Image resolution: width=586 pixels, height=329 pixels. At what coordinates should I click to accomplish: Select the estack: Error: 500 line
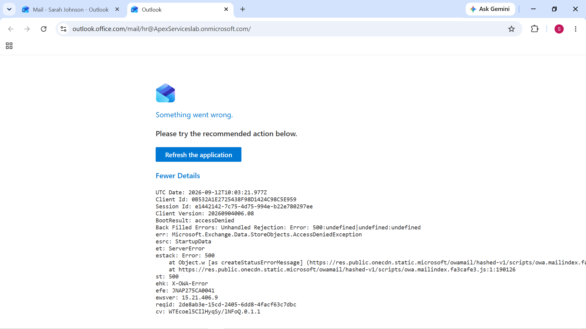[x=185, y=256]
